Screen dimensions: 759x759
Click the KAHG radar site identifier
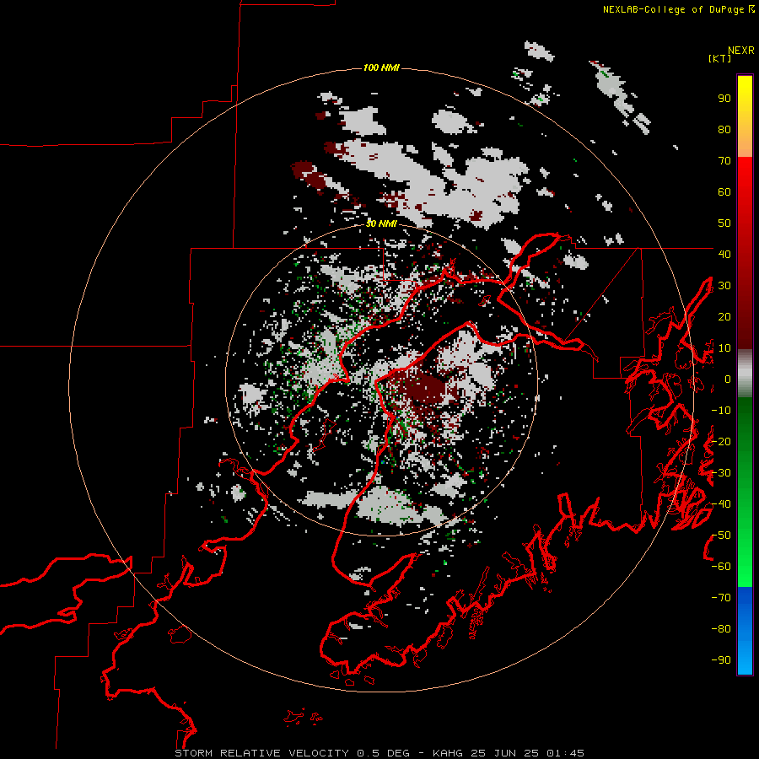[448, 753]
